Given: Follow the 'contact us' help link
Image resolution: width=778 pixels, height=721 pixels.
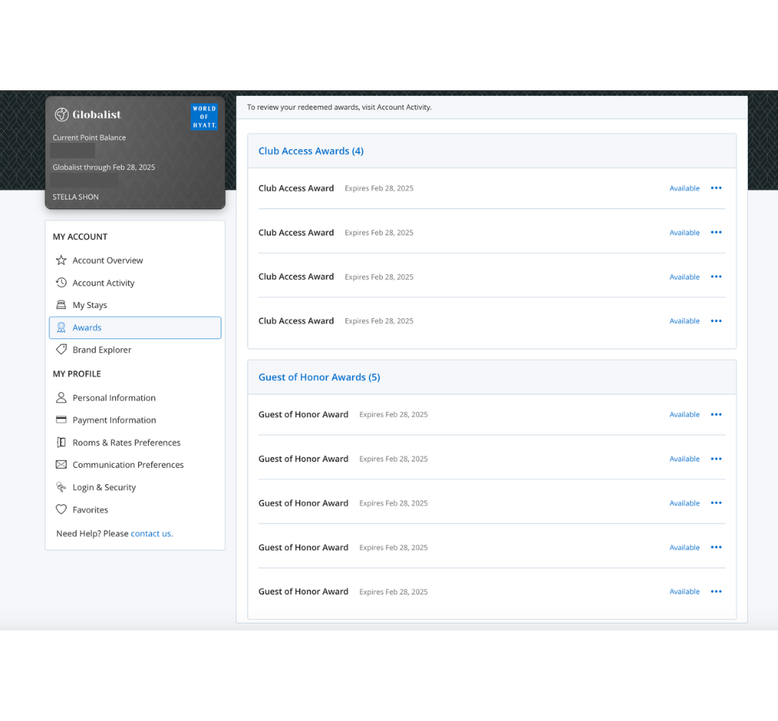Looking at the screenshot, I should coord(152,533).
